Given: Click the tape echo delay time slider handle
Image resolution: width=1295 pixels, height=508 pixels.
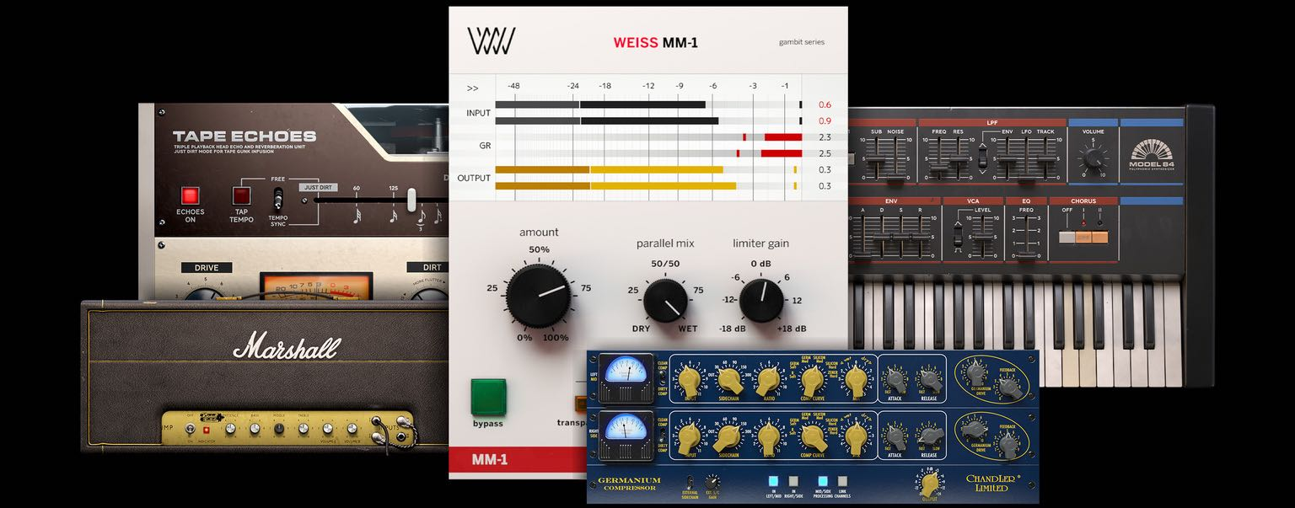Looking at the screenshot, I should [x=411, y=200].
